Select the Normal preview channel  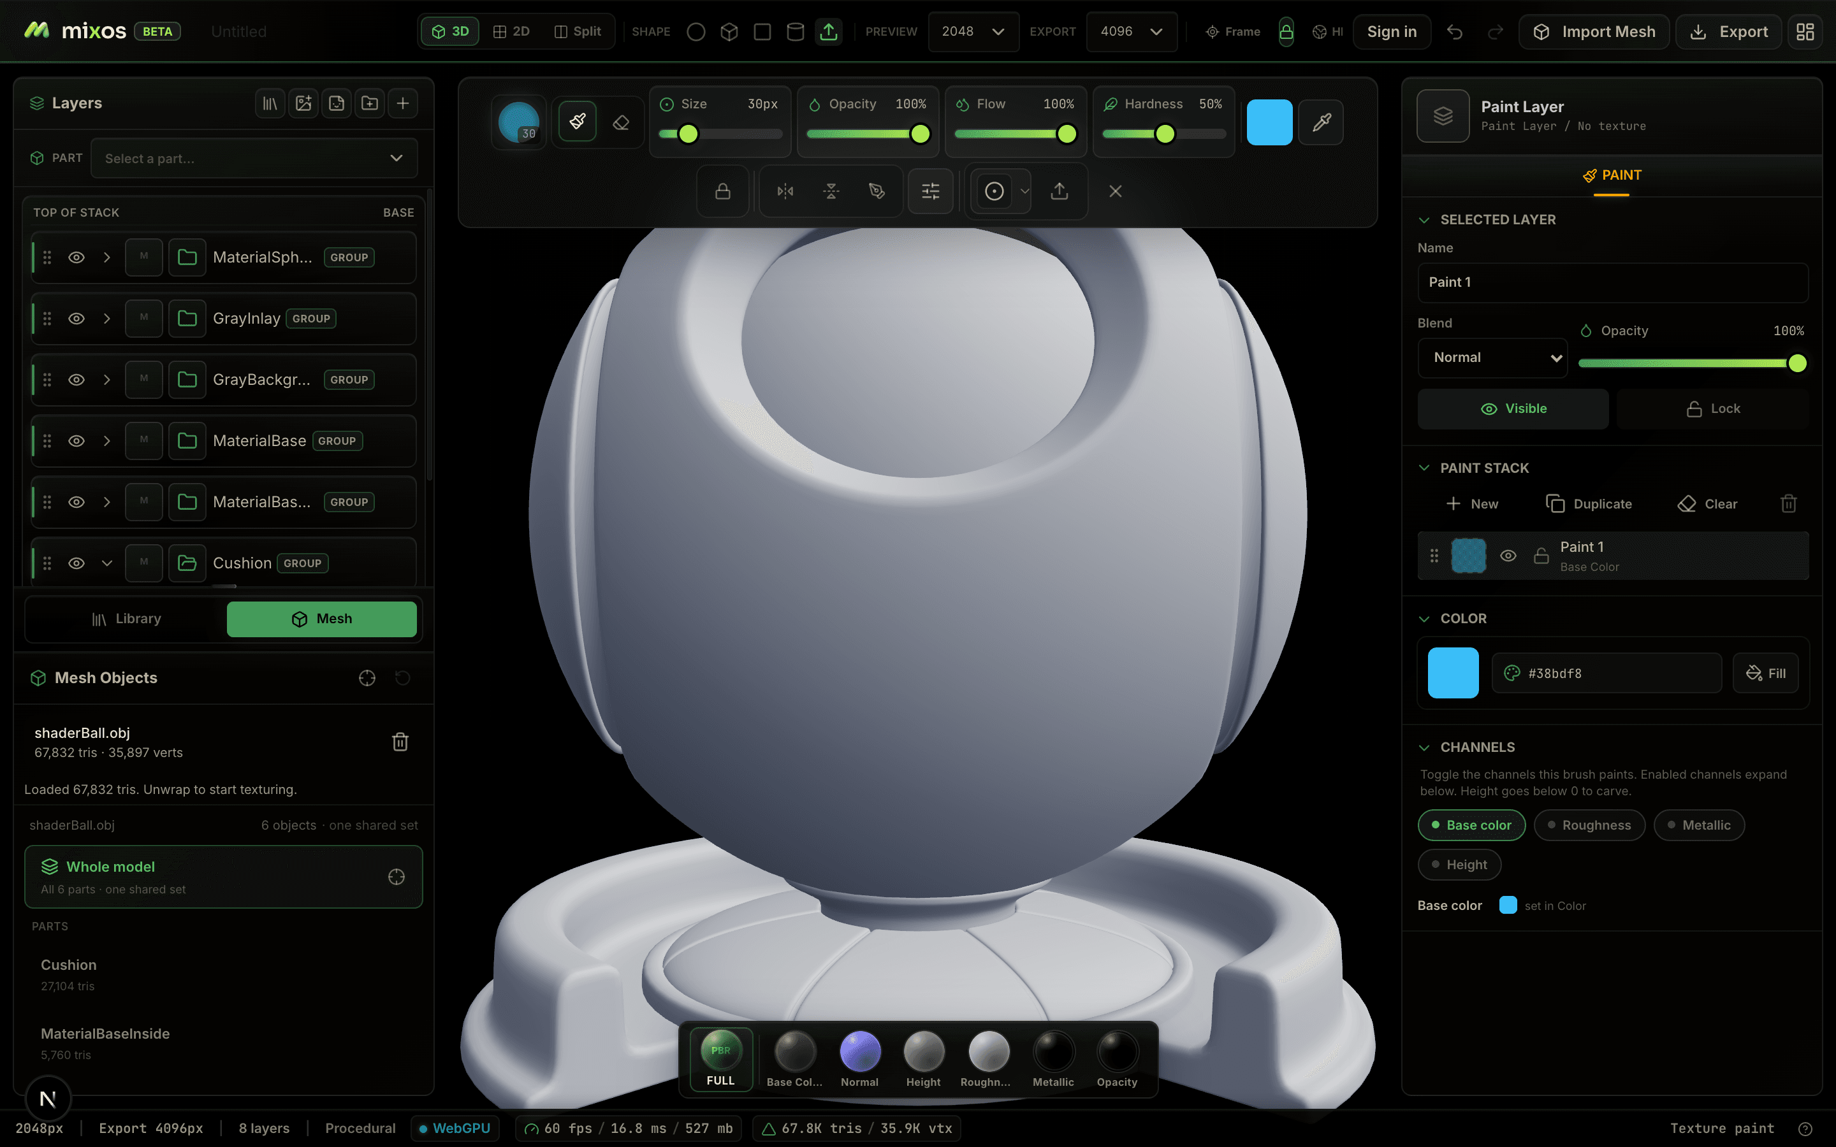(859, 1060)
